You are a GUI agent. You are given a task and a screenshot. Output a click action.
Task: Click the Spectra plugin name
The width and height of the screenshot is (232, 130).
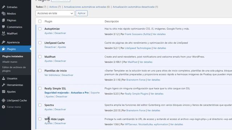tap(49, 105)
